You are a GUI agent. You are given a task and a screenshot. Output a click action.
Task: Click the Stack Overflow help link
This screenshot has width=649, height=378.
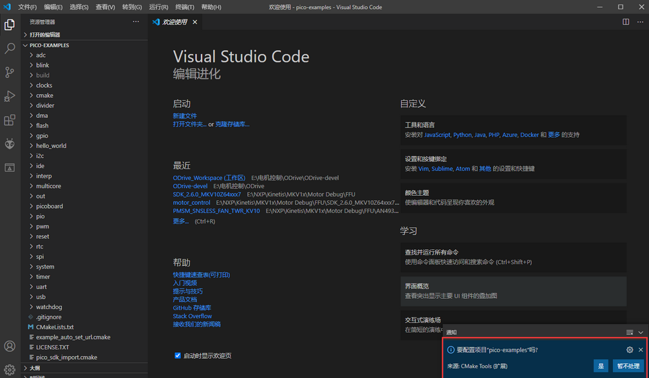click(193, 316)
